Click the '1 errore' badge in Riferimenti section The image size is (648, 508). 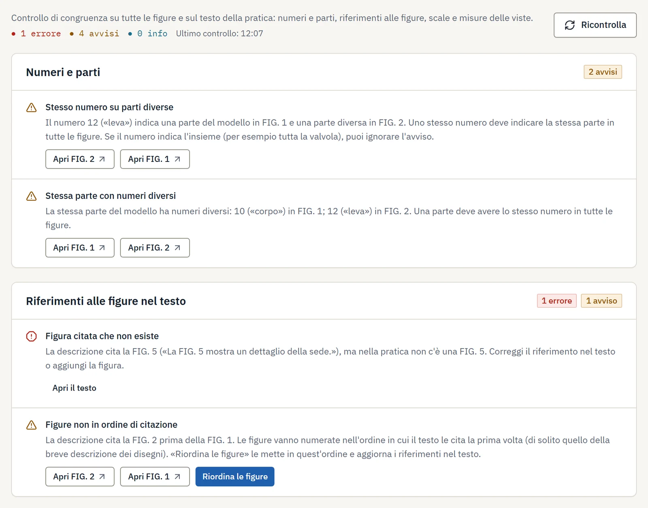556,301
